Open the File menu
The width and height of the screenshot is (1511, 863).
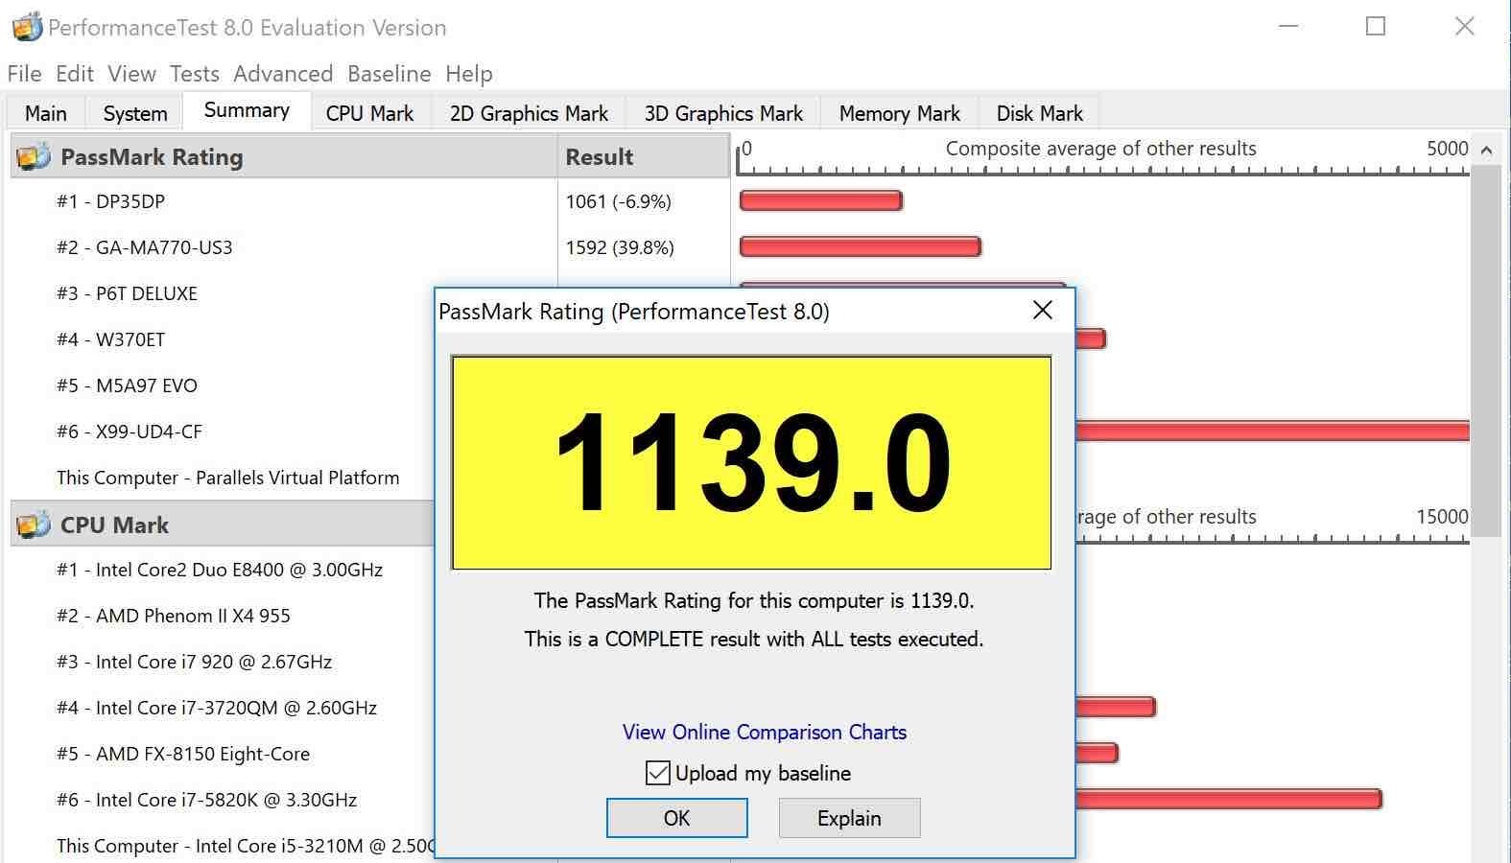25,74
